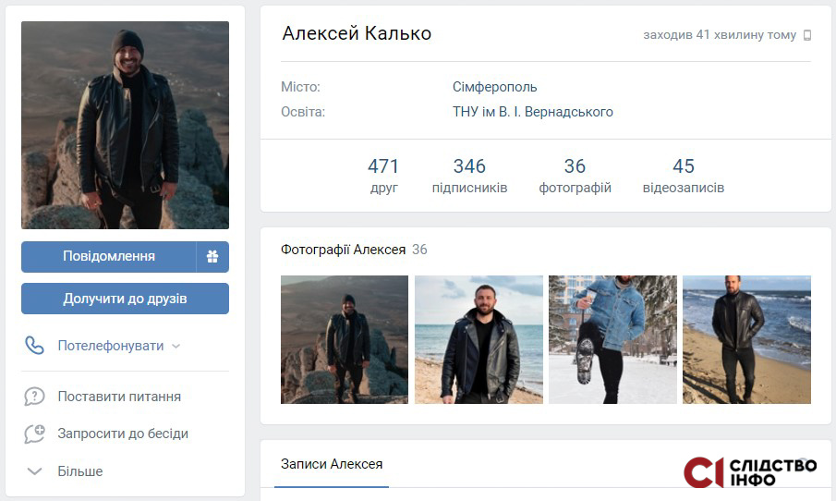Open the denim jacket snow photo thumbnail
This screenshot has width=836, height=501.
[612, 339]
